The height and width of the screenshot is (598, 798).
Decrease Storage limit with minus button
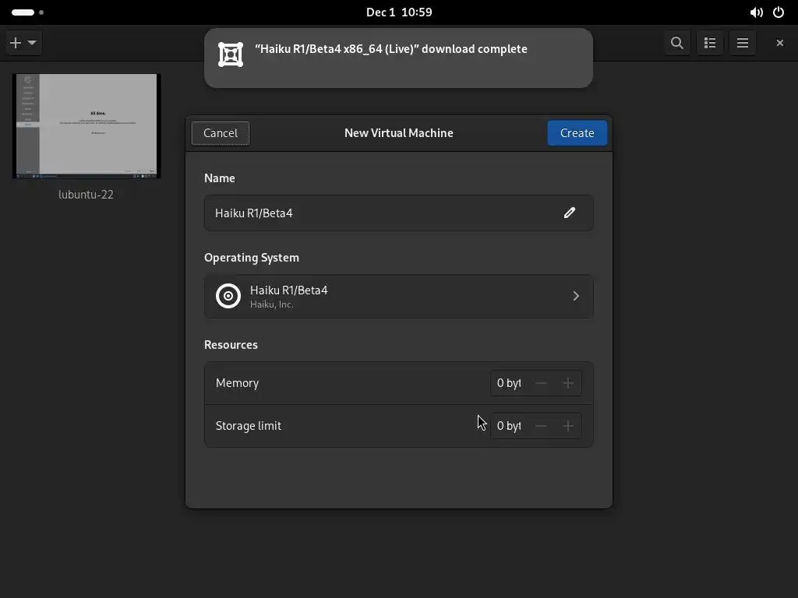pyautogui.click(x=541, y=426)
